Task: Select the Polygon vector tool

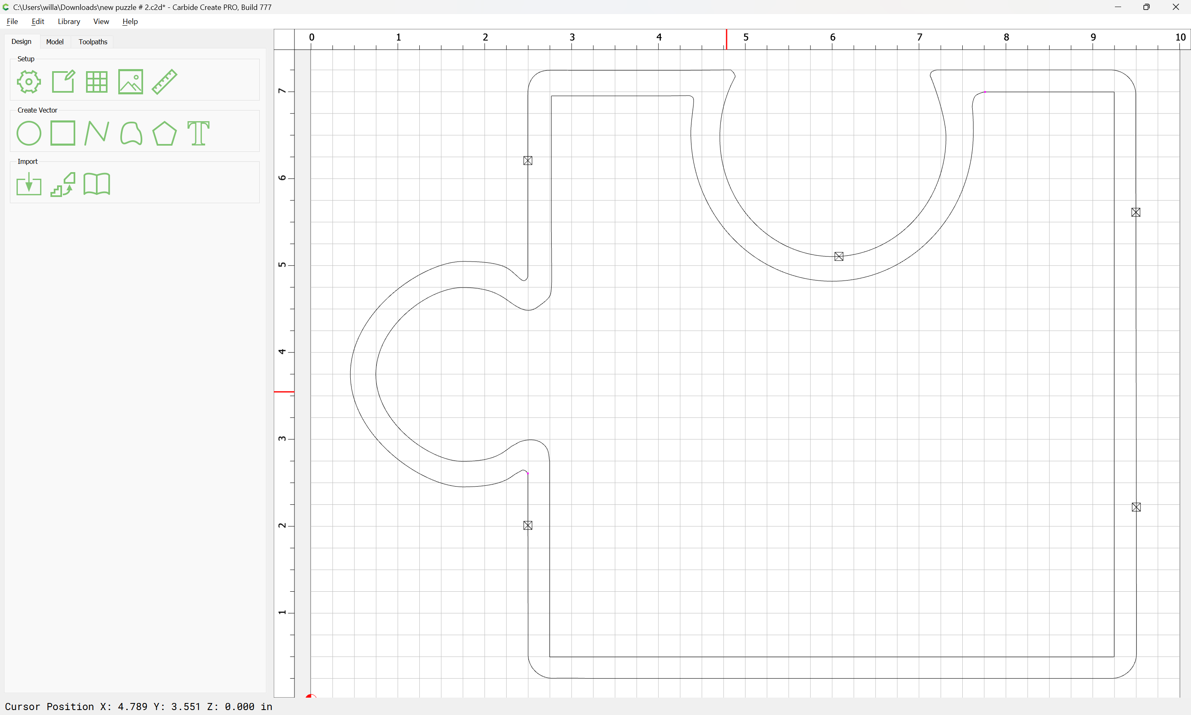Action: (165, 134)
